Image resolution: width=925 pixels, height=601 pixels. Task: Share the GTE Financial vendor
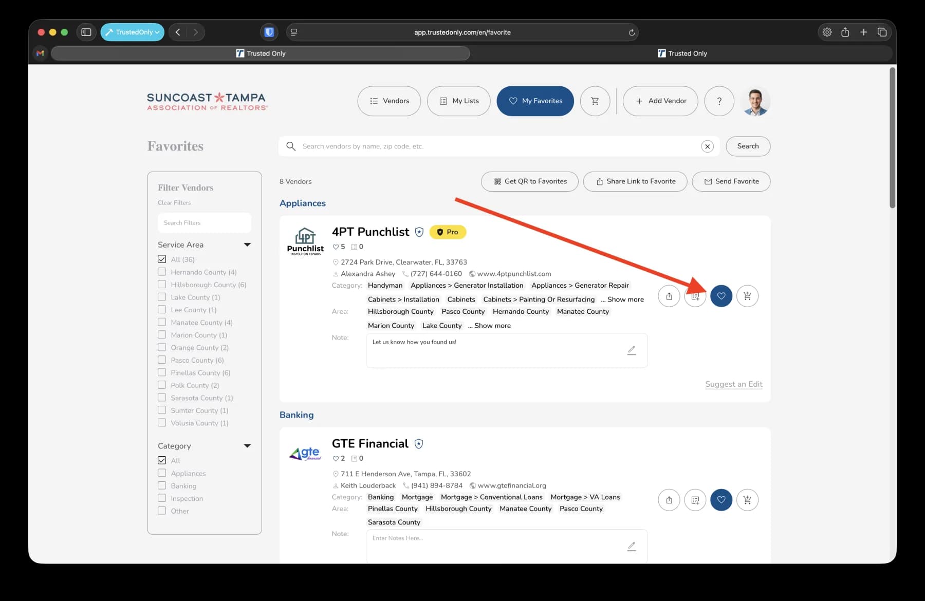pyautogui.click(x=669, y=500)
